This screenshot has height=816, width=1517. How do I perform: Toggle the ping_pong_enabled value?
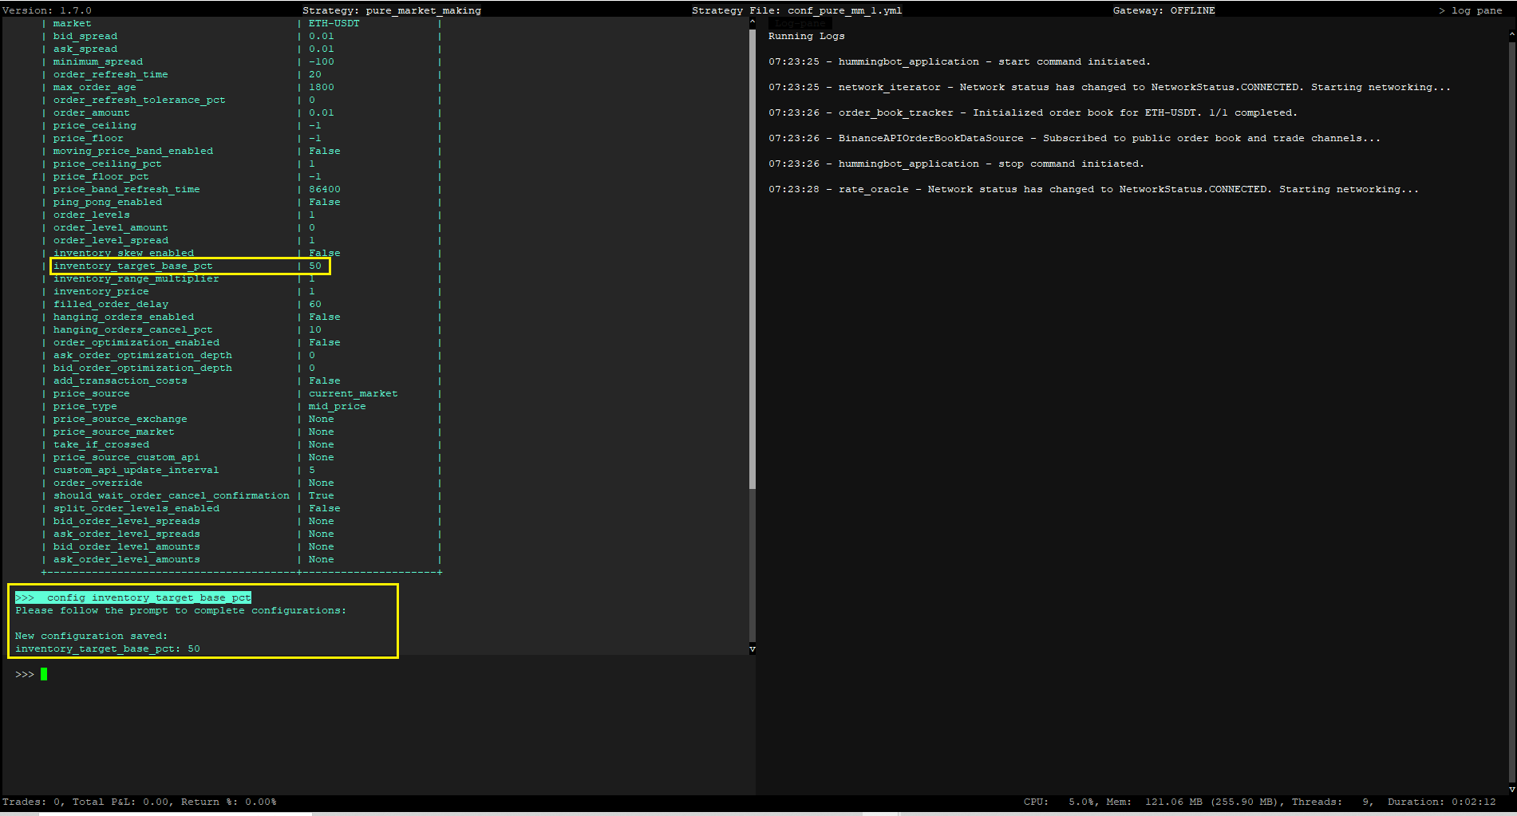coord(324,201)
